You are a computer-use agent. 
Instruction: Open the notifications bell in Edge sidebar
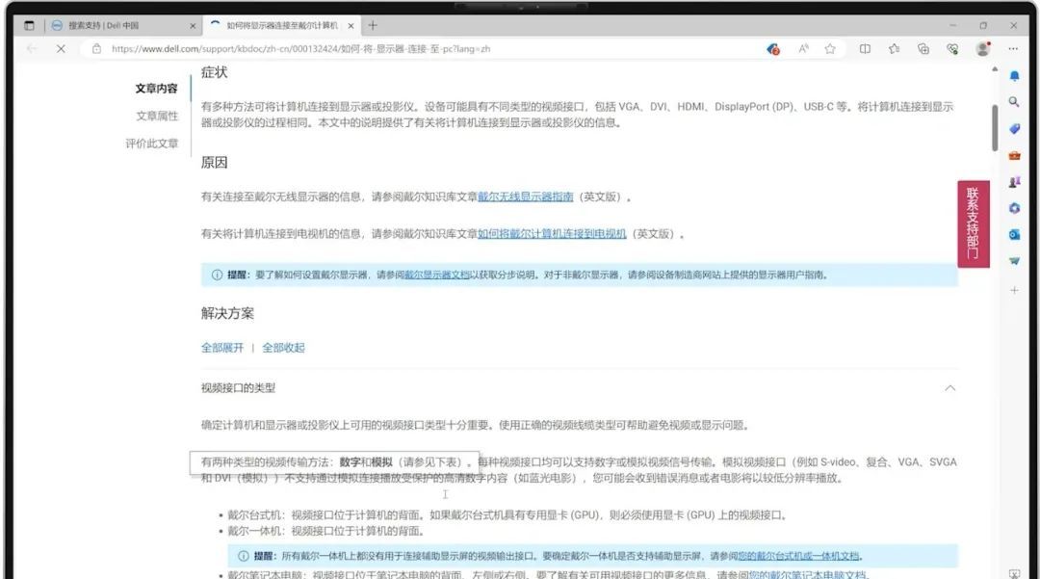tap(1014, 75)
